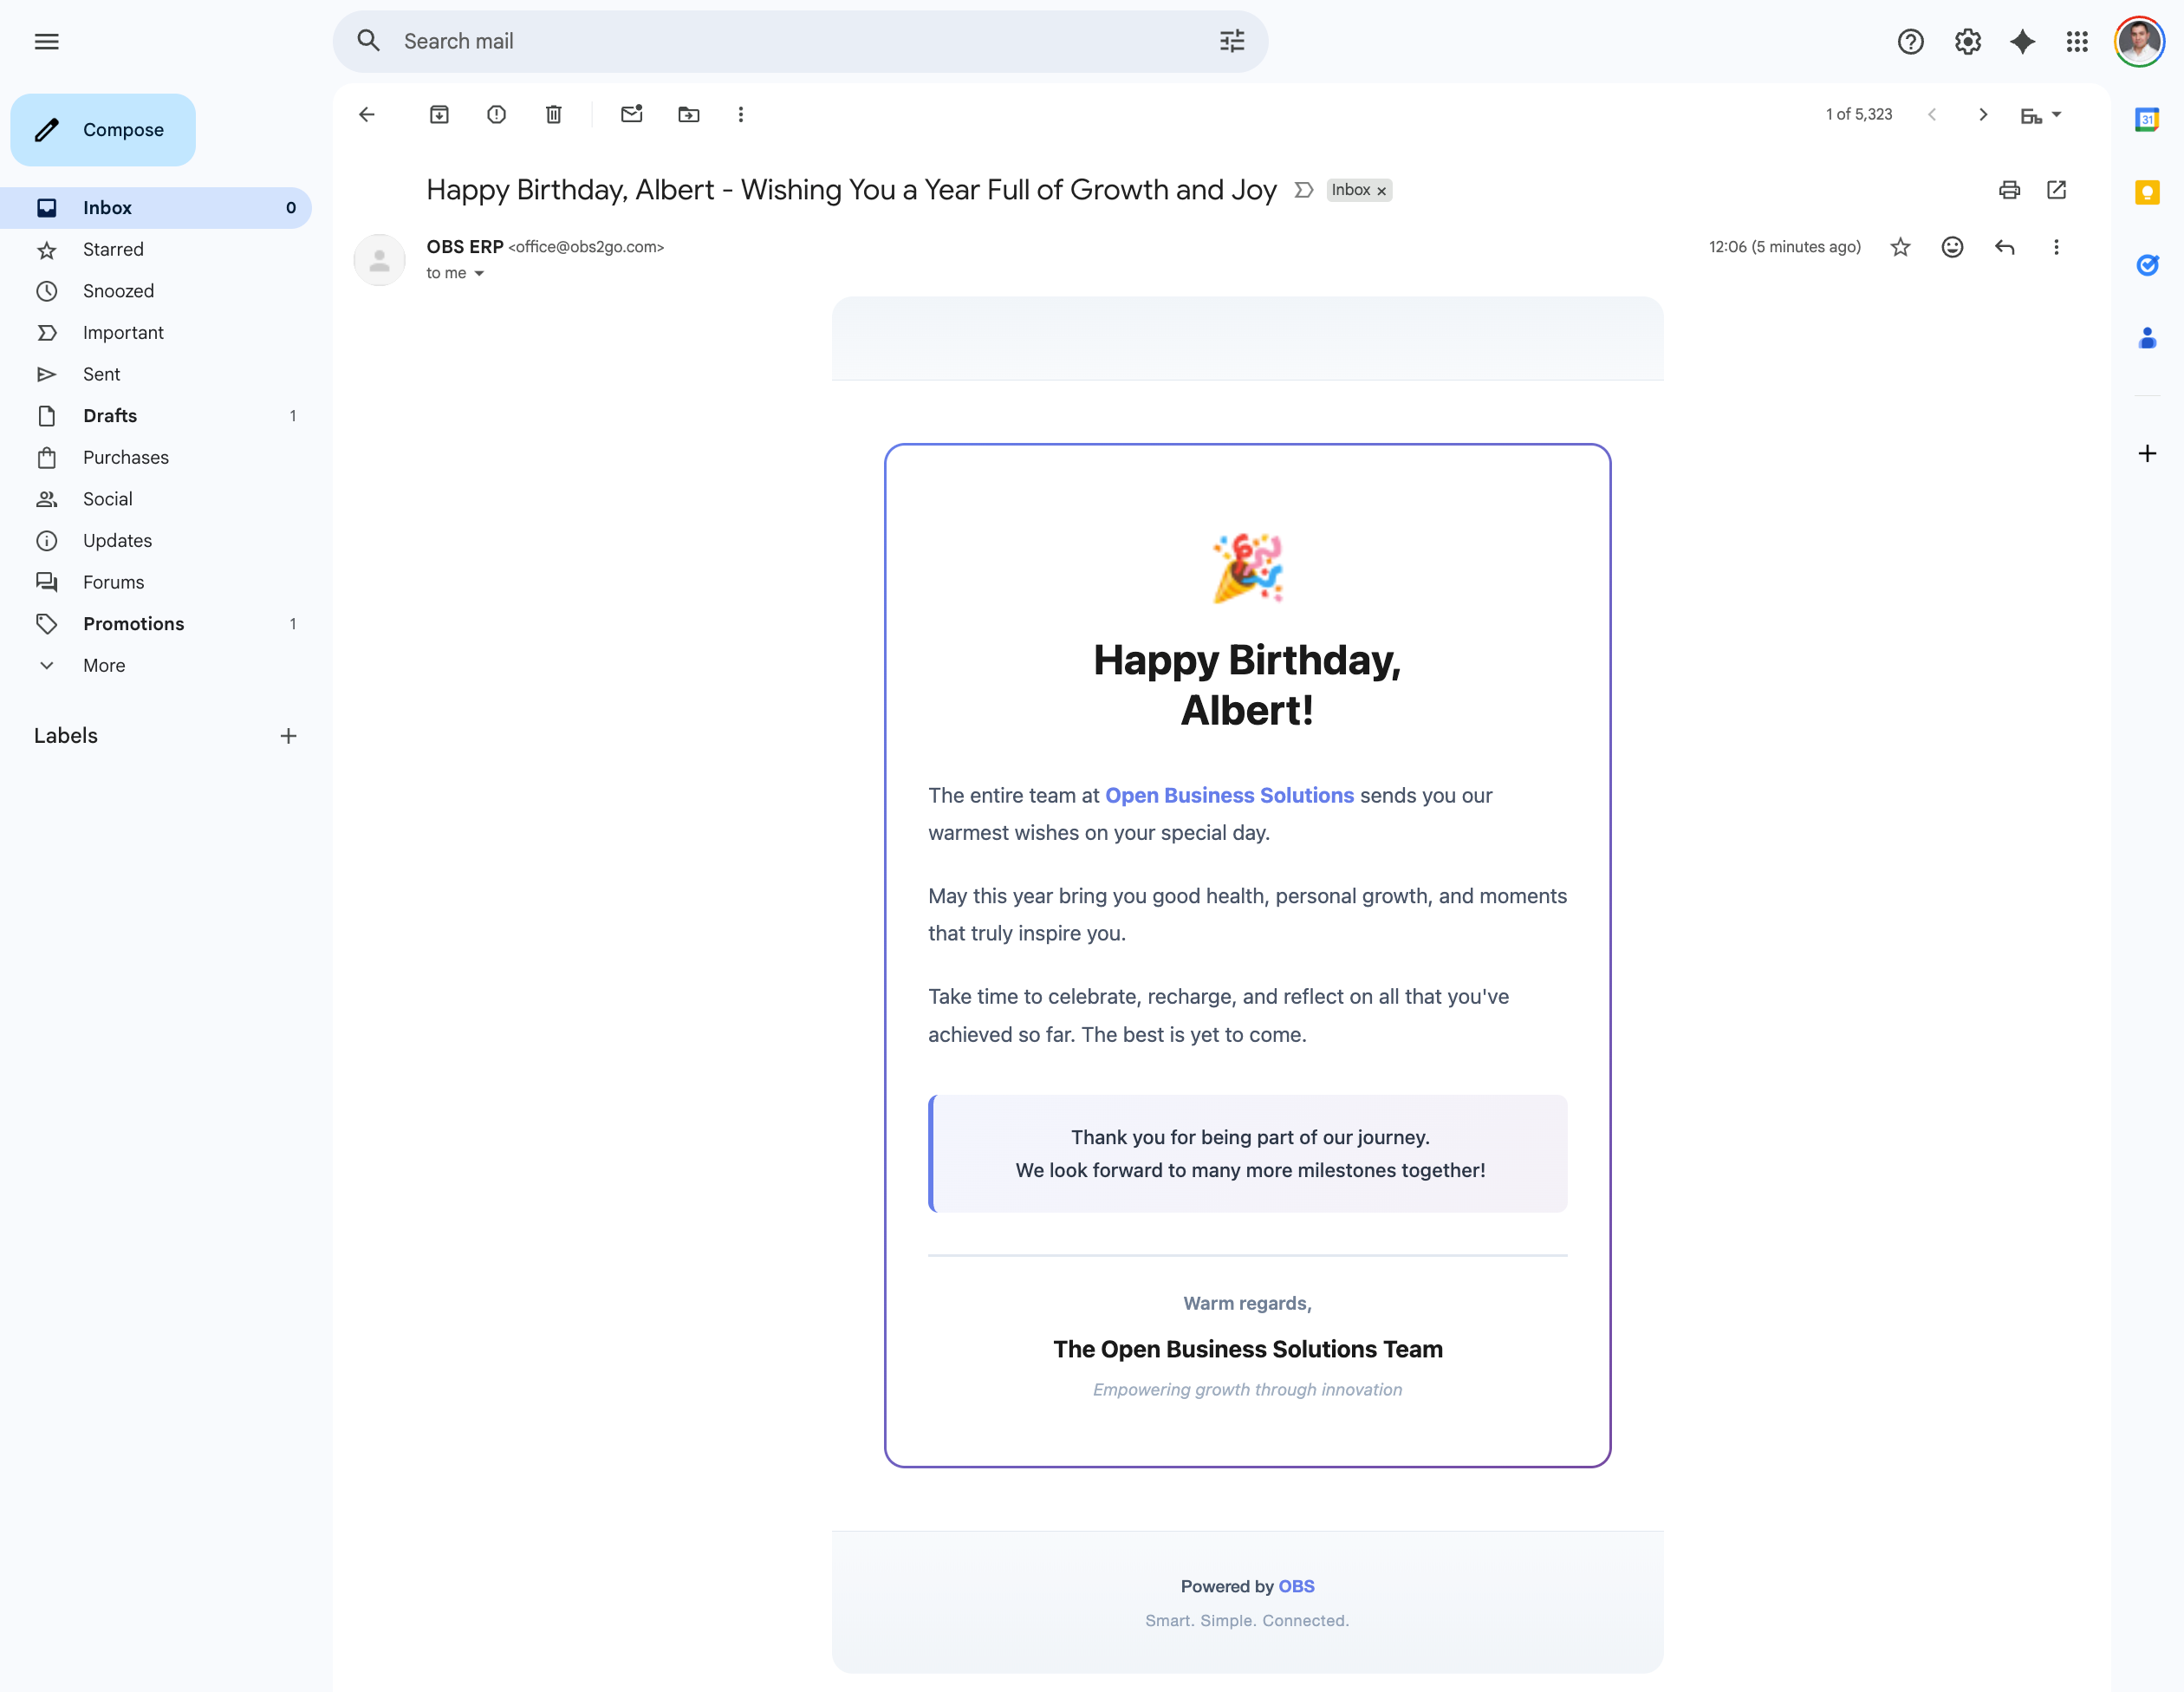Click the Move to folder icon

point(688,114)
